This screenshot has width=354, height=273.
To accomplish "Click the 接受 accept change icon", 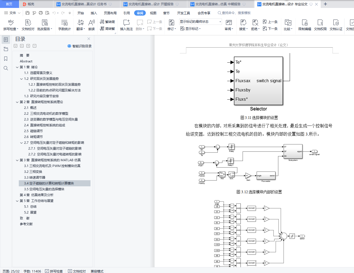I will point(243,22).
